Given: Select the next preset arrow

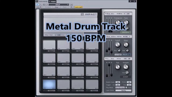Looking at the screenshot, I should (48, 5).
